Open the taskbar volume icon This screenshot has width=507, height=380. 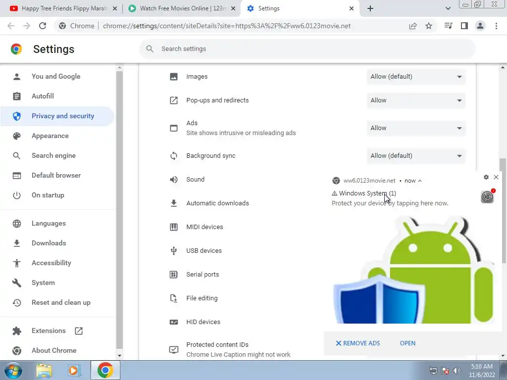point(456,371)
